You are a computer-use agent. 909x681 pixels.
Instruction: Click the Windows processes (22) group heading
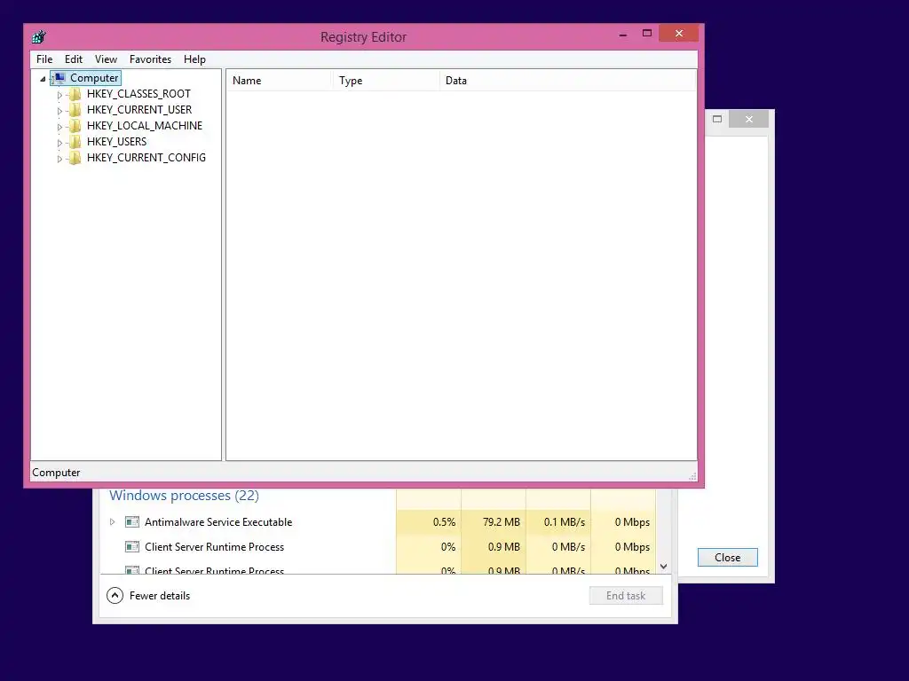(x=185, y=496)
